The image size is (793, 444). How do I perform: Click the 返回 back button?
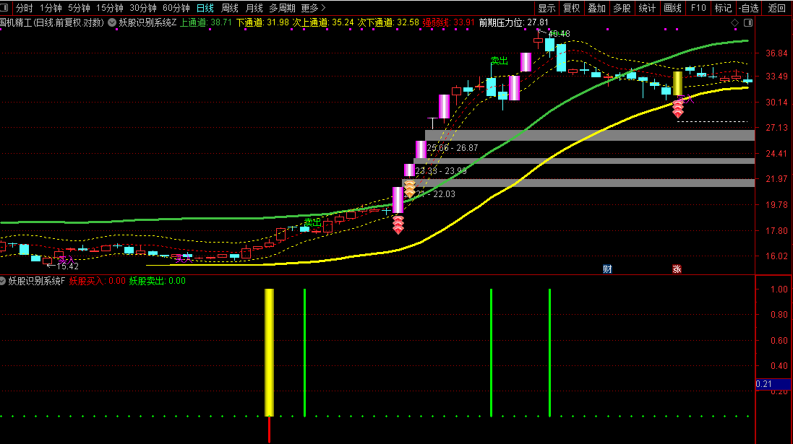777,8
